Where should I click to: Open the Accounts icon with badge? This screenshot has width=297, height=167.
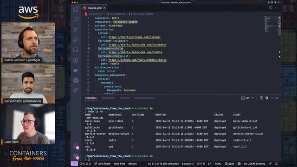click(76, 146)
